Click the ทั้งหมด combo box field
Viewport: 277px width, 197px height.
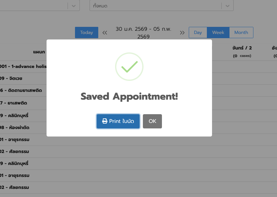[x=155, y=6]
